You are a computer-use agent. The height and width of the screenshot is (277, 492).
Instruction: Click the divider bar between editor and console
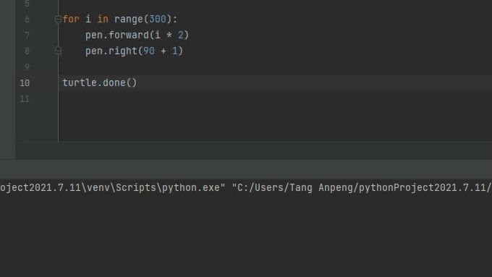pyautogui.click(x=246, y=169)
